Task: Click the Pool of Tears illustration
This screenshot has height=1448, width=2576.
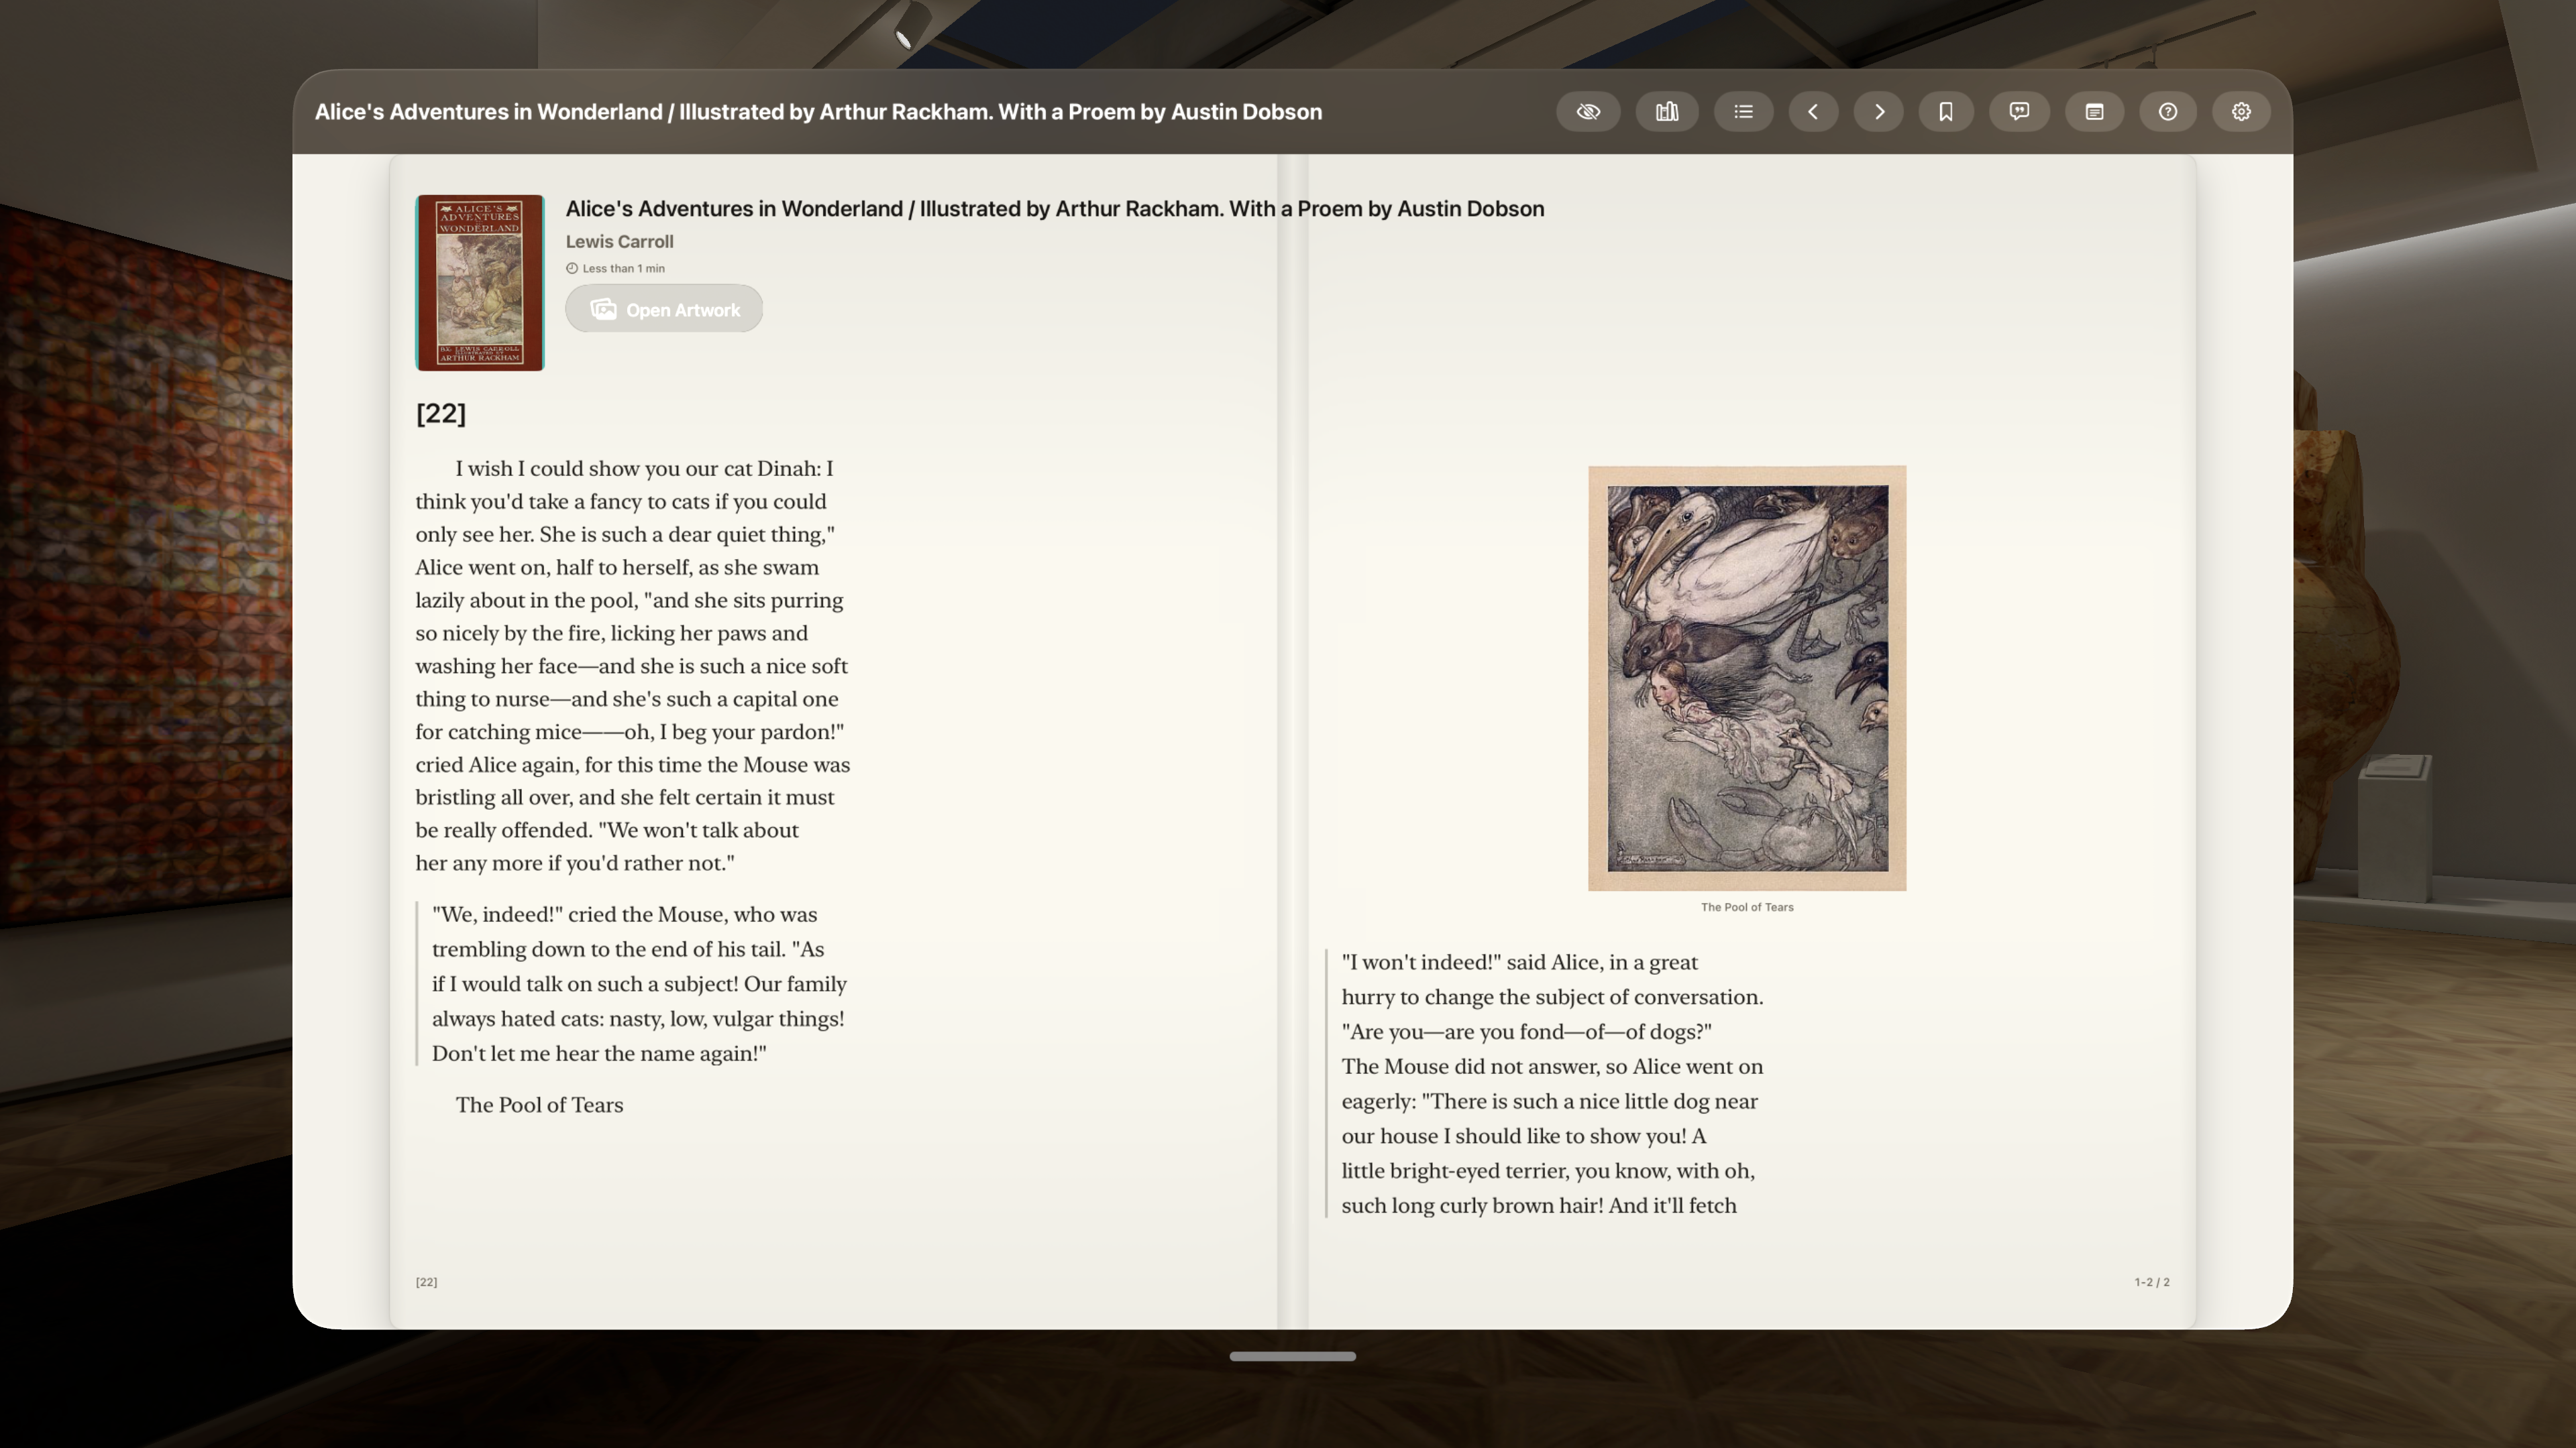Action: click(1747, 678)
